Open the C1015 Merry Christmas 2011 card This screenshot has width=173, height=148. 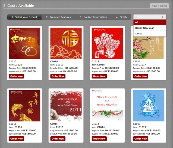coord(66,106)
